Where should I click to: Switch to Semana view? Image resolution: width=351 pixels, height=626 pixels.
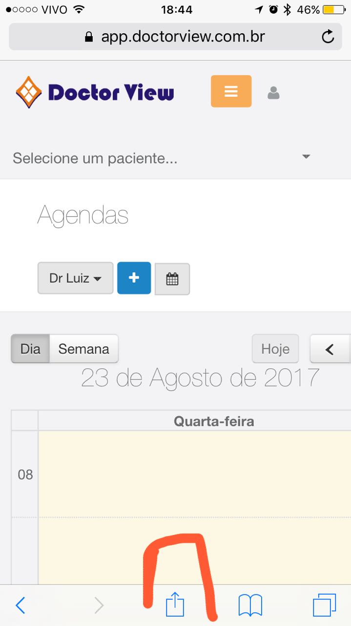click(x=83, y=349)
